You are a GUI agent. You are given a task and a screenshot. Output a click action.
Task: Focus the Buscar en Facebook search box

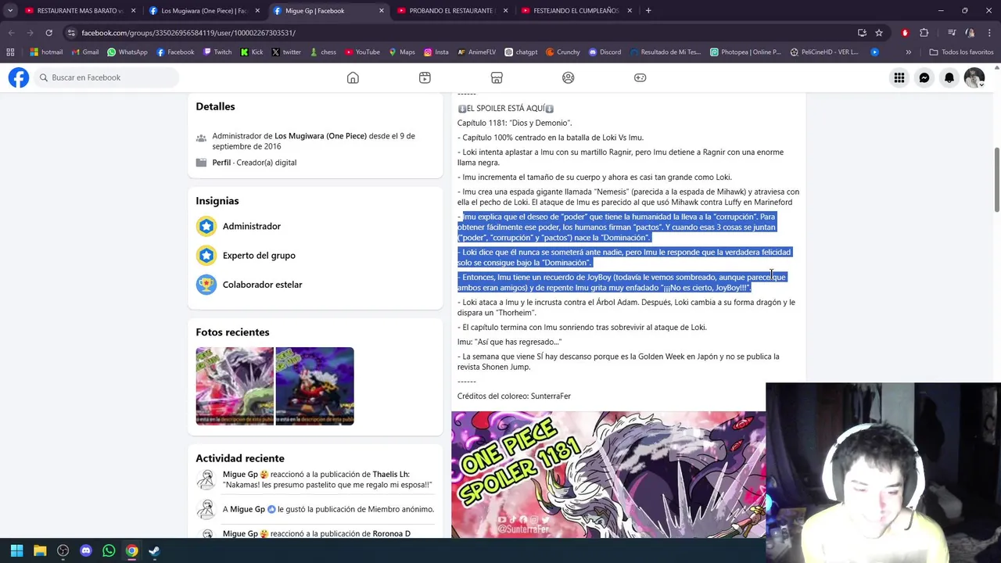(x=105, y=77)
